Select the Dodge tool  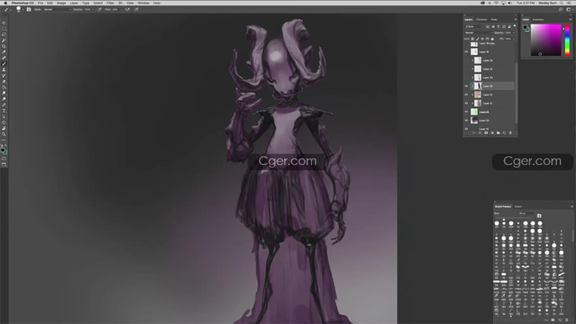click(x=4, y=99)
